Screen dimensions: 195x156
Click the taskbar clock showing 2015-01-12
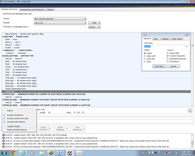click(x=186, y=153)
